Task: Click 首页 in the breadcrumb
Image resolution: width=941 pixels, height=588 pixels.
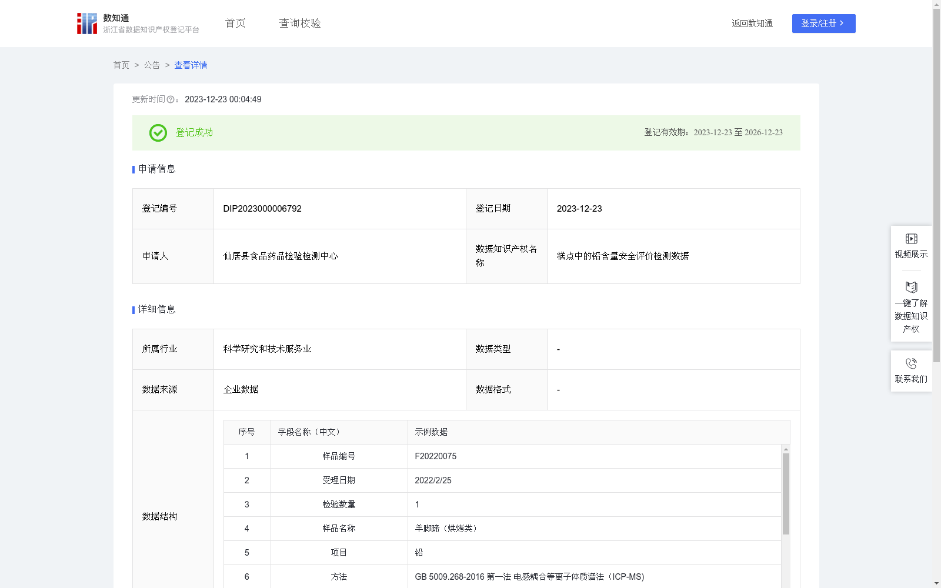Action: click(121, 65)
